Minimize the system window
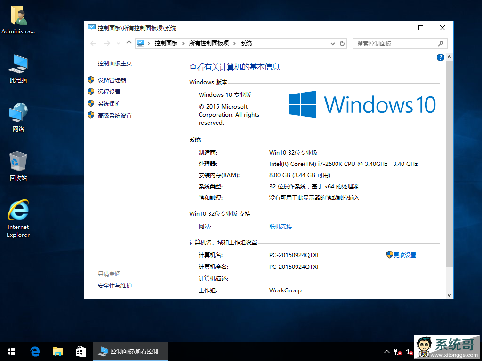482x361 pixels. [x=400, y=28]
